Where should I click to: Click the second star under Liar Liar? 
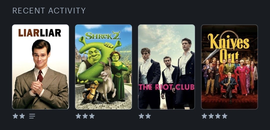pos(22,116)
